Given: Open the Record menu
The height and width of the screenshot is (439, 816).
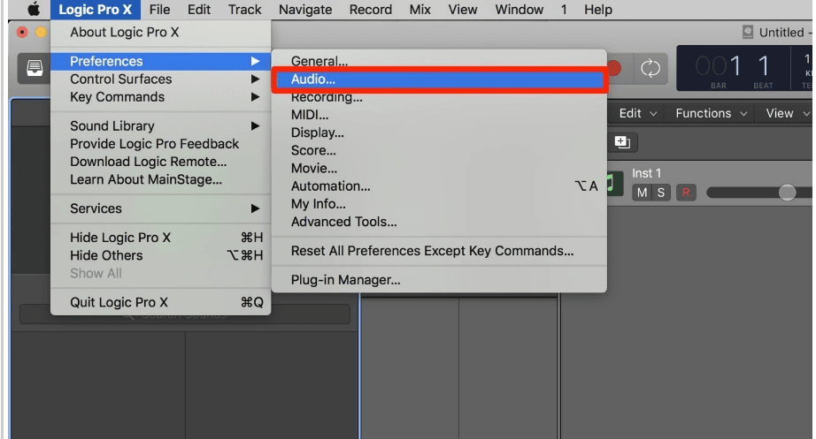Looking at the screenshot, I should [371, 10].
